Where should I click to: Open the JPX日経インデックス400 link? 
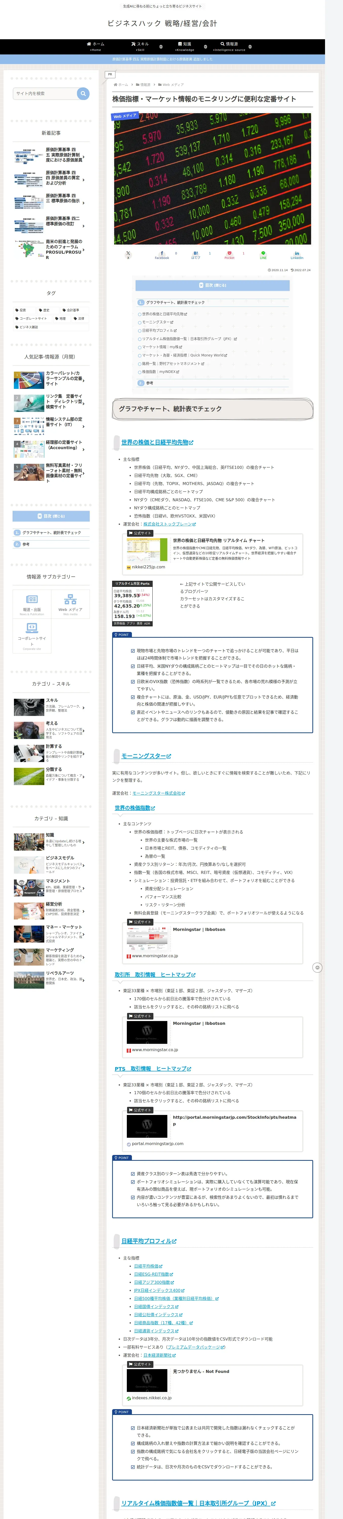point(160,1290)
